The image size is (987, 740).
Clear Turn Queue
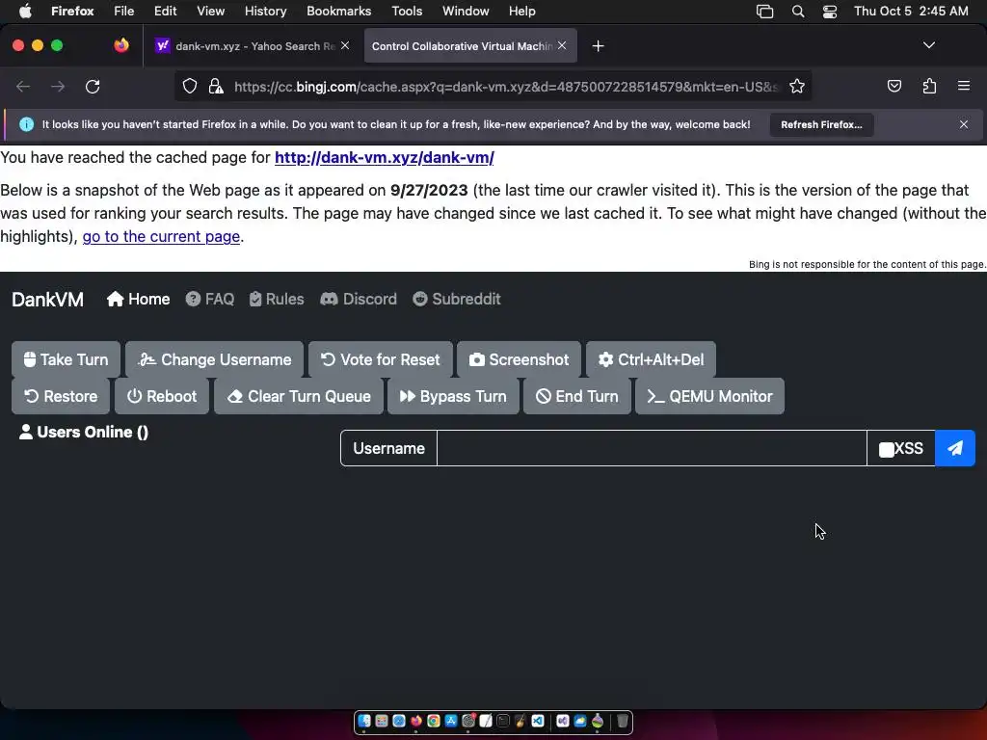click(x=299, y=396)
